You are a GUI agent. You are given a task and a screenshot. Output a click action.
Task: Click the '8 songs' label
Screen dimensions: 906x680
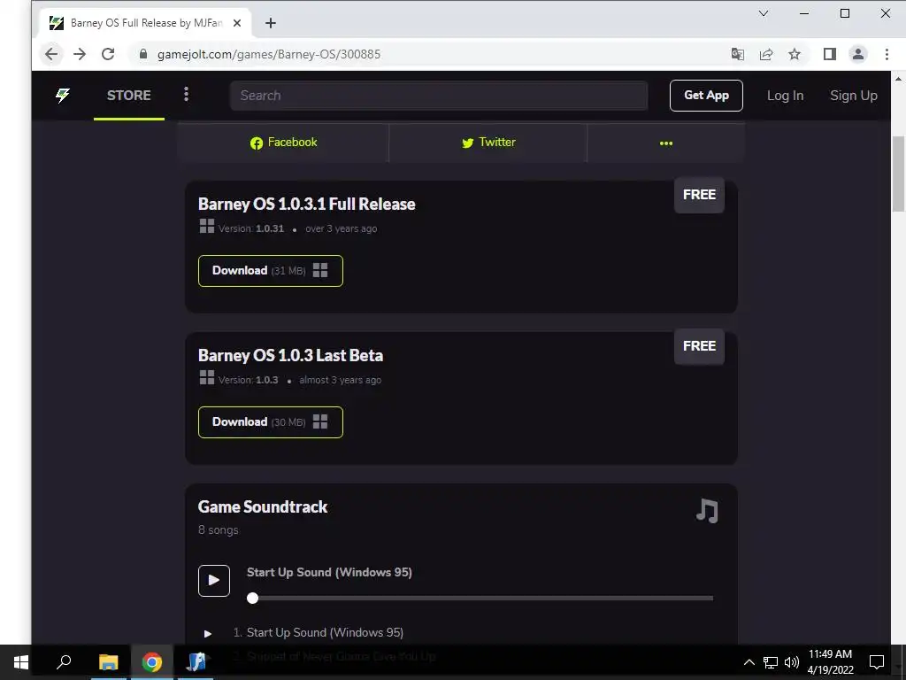(219, 530)
